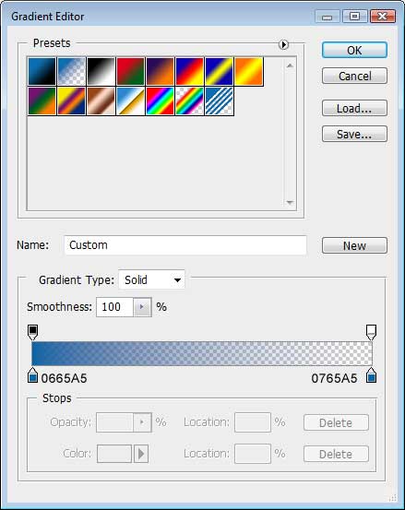
Task: Select the blue-to-black gradient preset
Action: [x=42, y=72]
